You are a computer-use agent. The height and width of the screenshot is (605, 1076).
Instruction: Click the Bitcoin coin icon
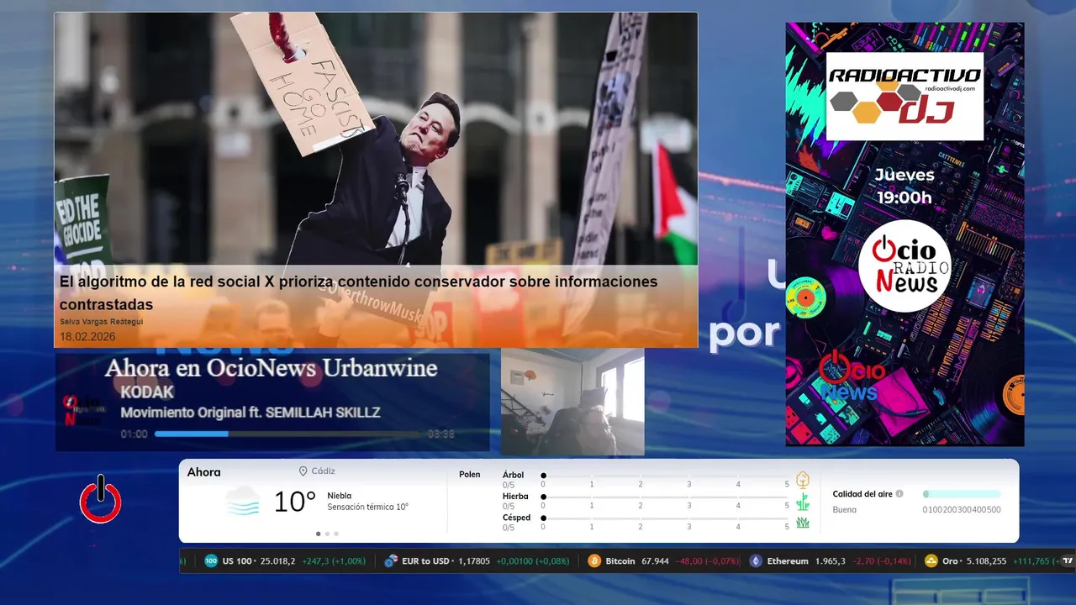(594, 561)
